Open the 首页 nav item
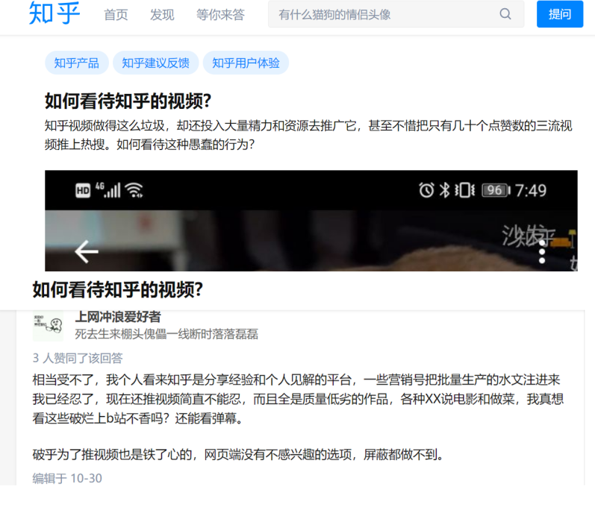This screenshot has width=595, height=522. point(116,15)
